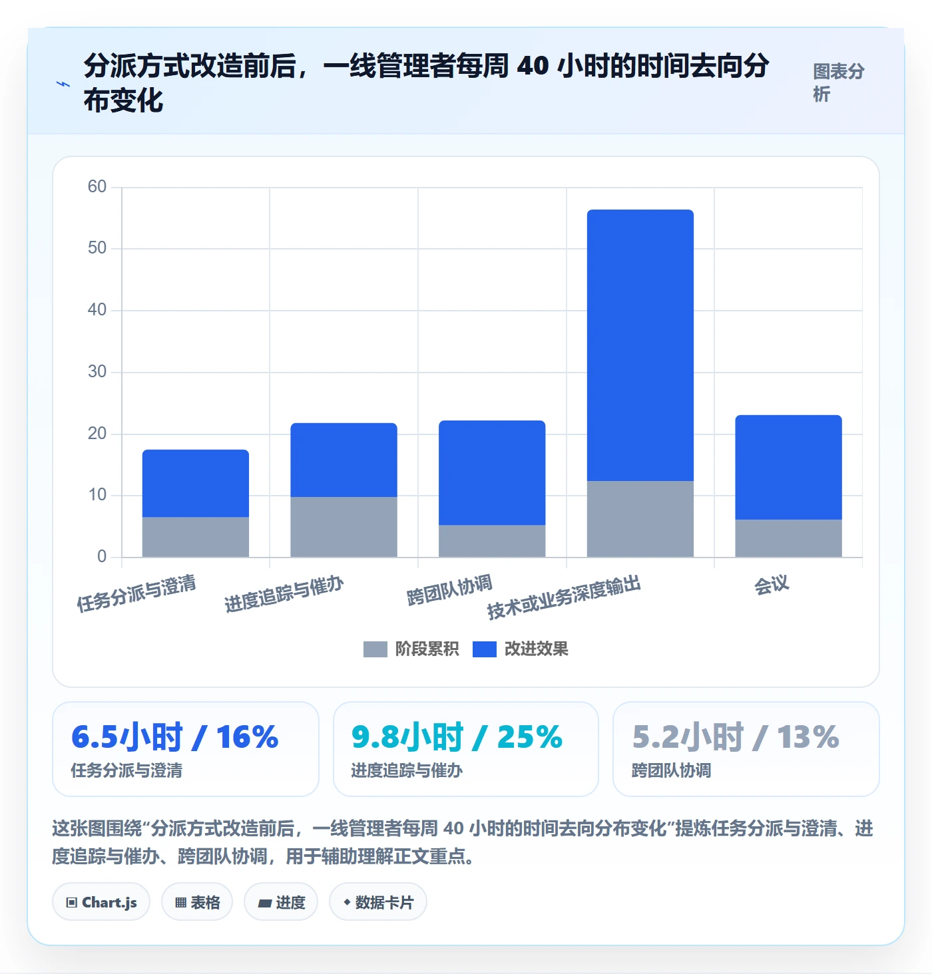Click gray bar segment for 会议
The width and height of the screenshot is (932, 974).
[788, 538]
